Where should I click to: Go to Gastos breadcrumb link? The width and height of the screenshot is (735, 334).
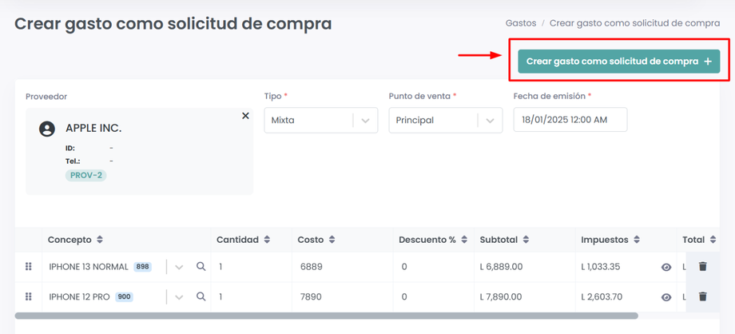click(x=521, y=23)
